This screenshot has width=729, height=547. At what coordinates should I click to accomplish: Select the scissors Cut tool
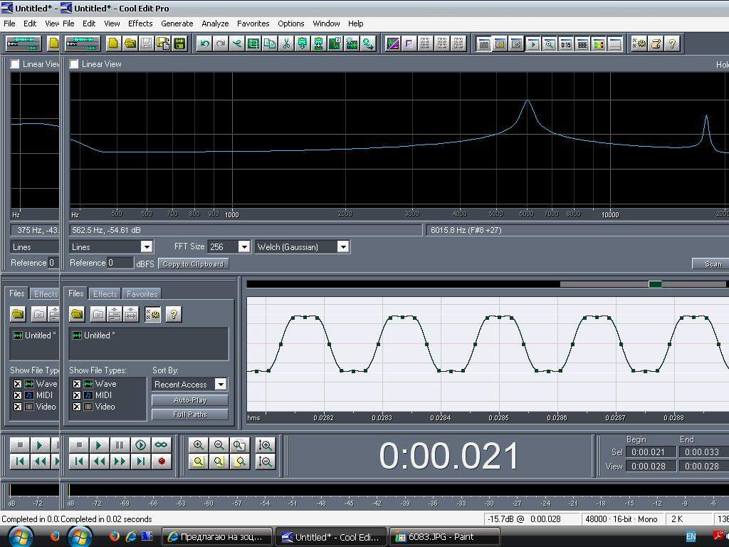click(286, 43)
